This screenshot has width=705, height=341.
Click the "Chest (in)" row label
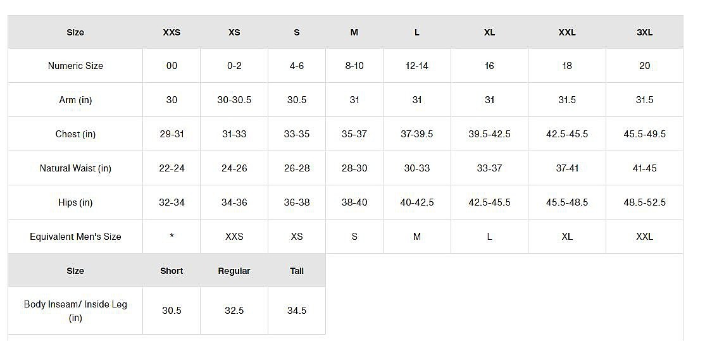[x=75, y=134]
